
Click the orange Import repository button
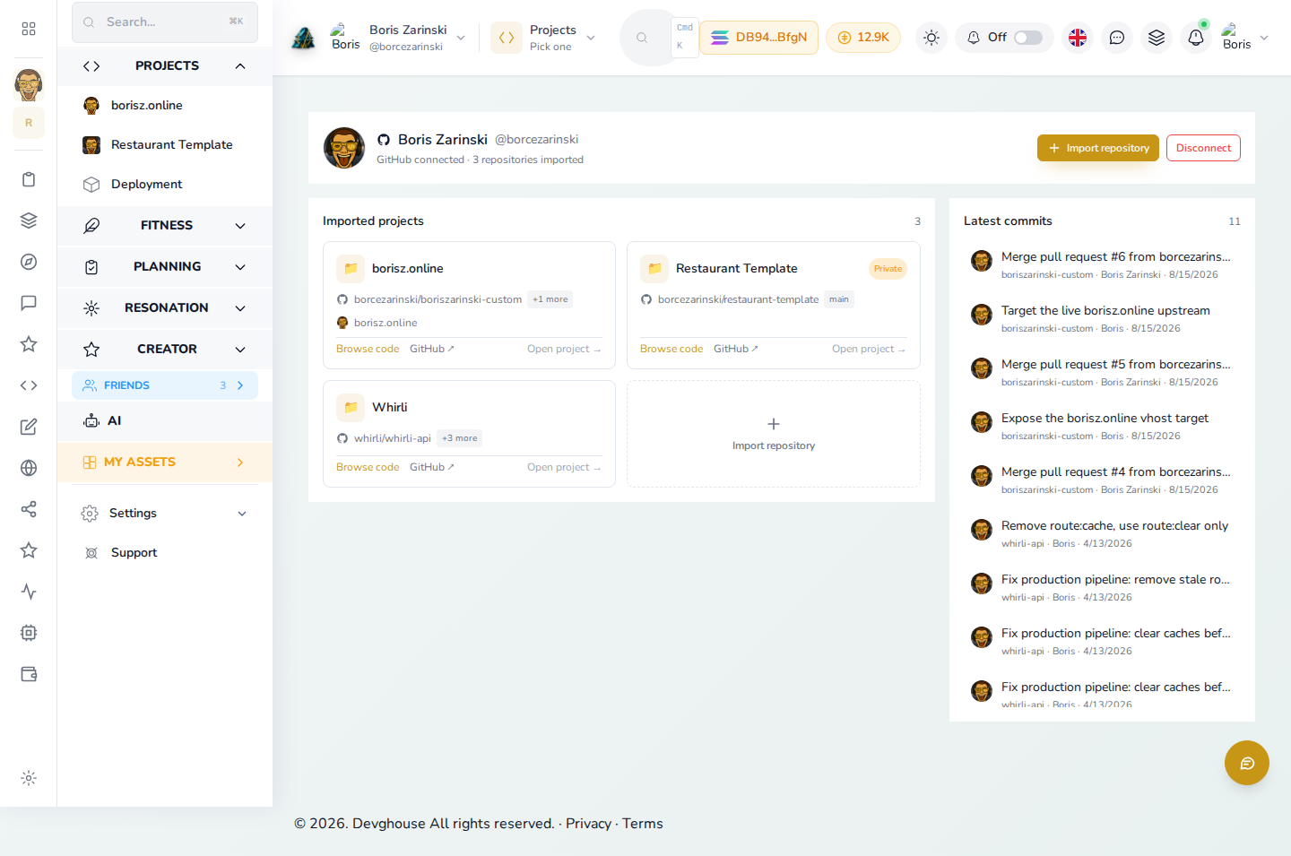click(x=1098, y=148)
